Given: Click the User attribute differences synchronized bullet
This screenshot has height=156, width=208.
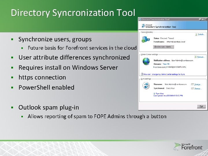Looking at the screenshot, I should click(x=74, y=57).
